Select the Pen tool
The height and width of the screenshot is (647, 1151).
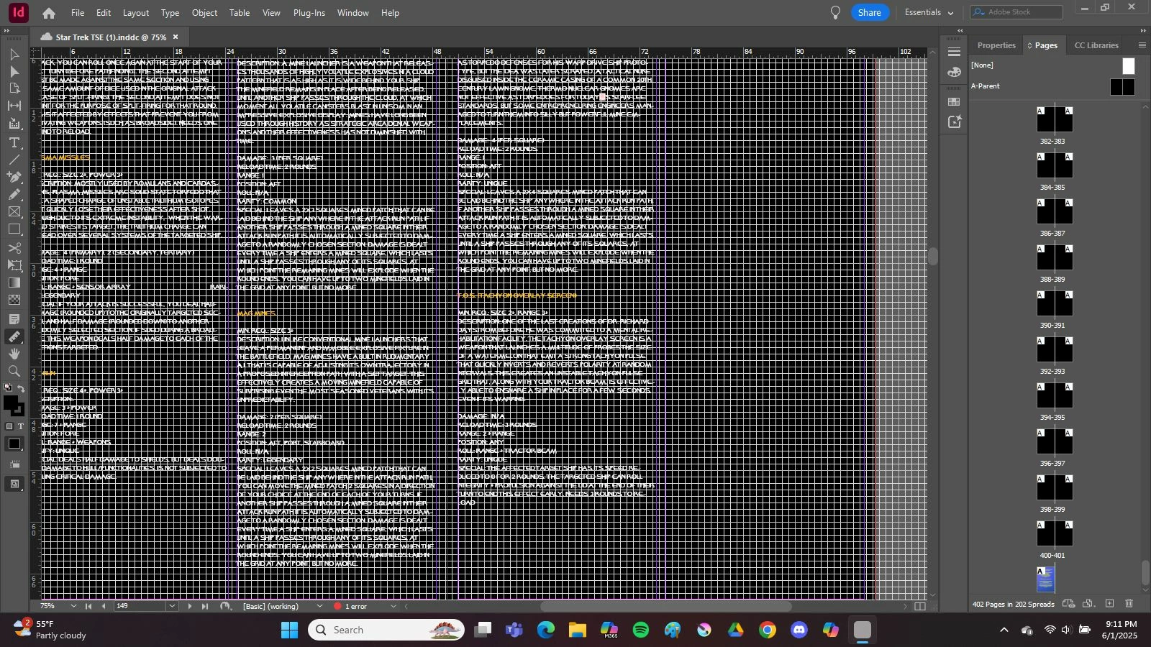[14, 177]
